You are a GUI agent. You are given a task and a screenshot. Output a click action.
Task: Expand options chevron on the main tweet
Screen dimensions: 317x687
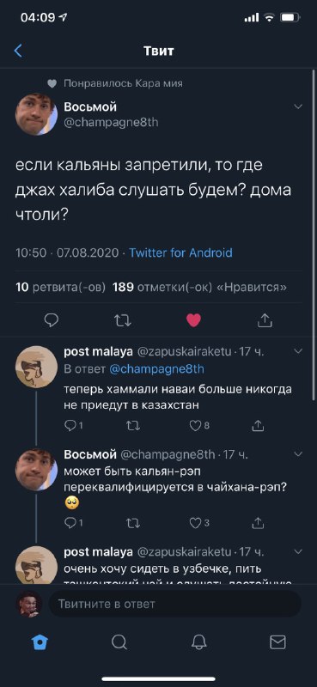(298, 106)
